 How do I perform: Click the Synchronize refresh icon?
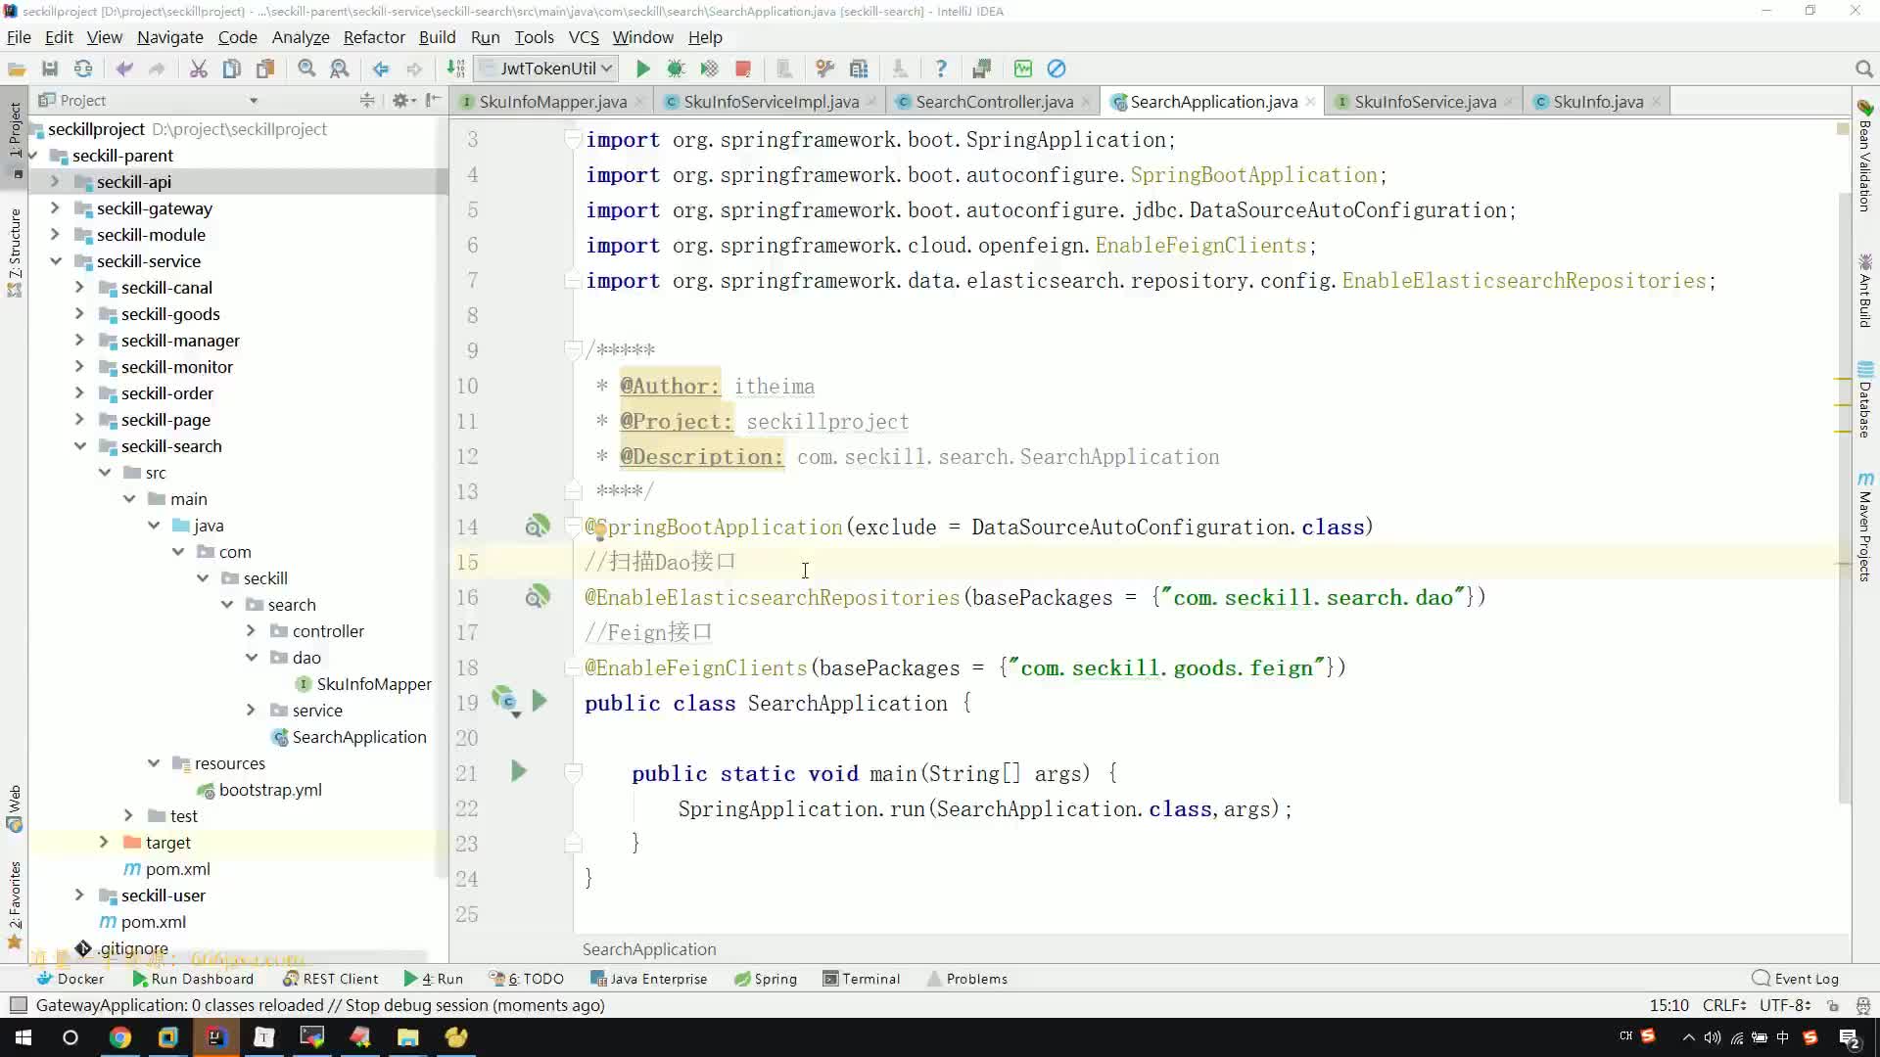(83, 69)
